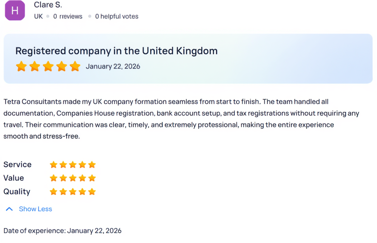Open reviewer name Clare S.
The height and width of the screenshot is (243, 377).
pos(48,5)
